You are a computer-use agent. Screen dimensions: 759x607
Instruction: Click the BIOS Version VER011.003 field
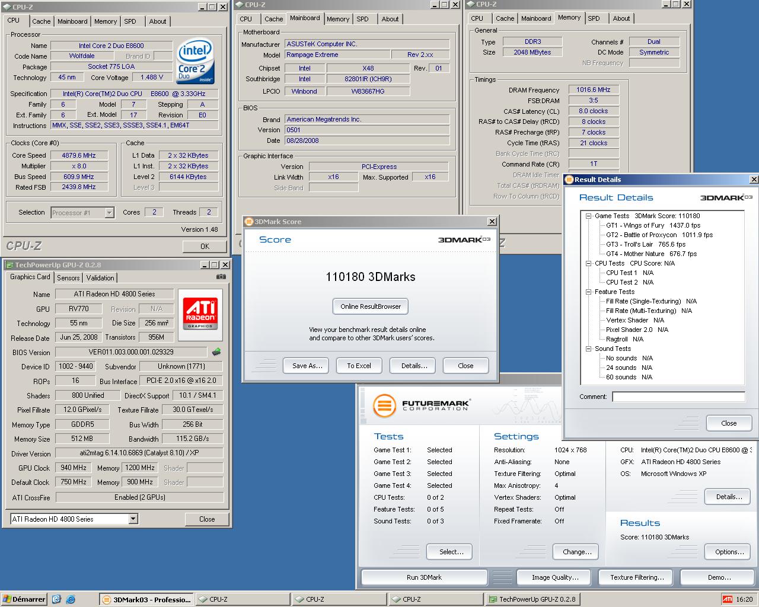131,352
